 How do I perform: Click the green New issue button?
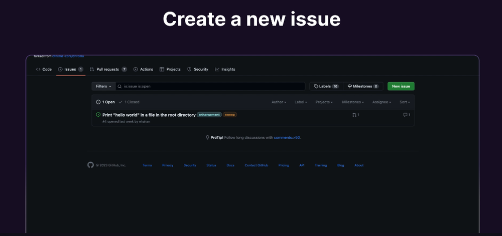(x=401, y=86)
